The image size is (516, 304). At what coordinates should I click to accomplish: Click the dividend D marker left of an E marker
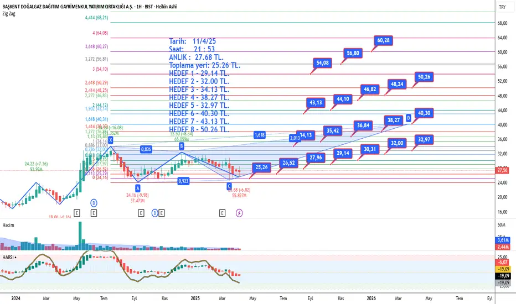tap(154, 213)
